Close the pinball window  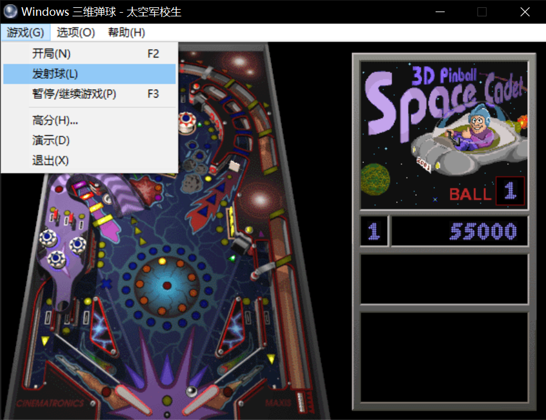click(x=525, y=12)
